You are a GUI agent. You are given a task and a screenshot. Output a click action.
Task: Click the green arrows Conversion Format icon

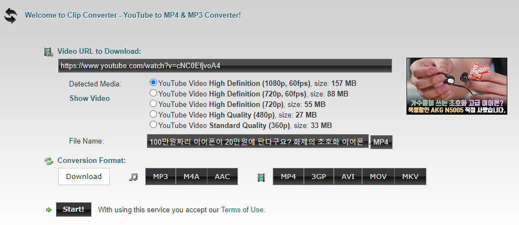[x=49, y=161]
